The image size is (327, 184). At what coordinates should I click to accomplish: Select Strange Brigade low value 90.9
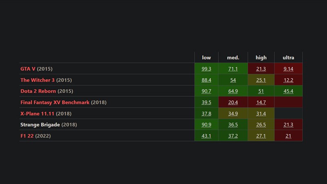pyautogui.click(x=206, y=125)
